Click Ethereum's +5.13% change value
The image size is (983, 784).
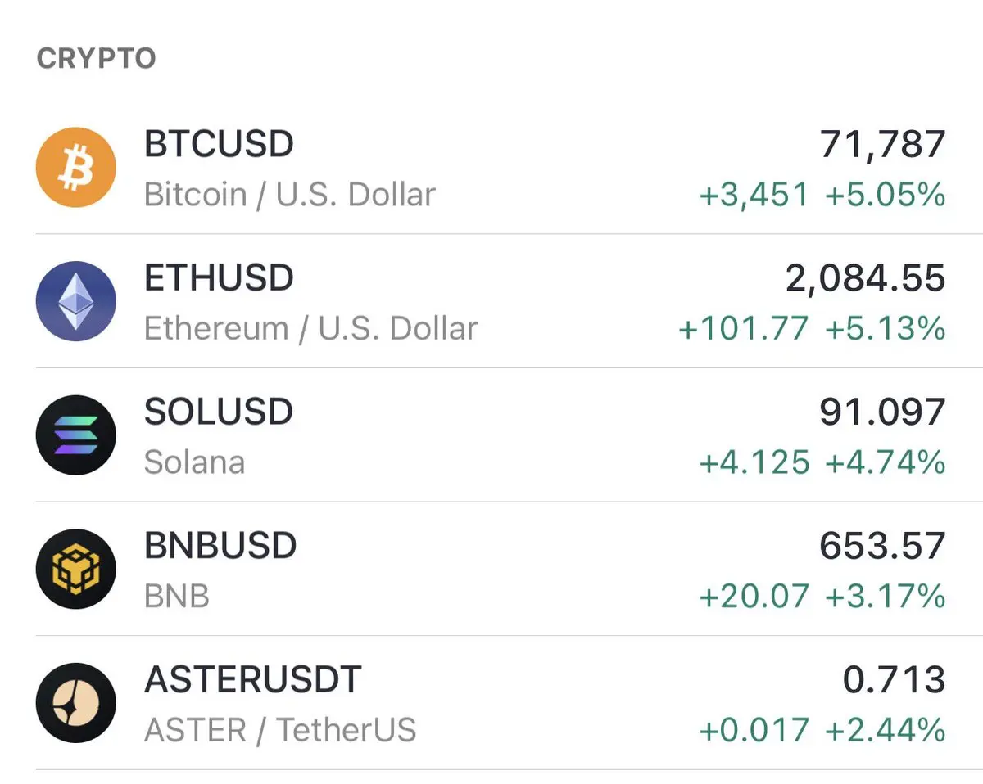tap(885, 329)
